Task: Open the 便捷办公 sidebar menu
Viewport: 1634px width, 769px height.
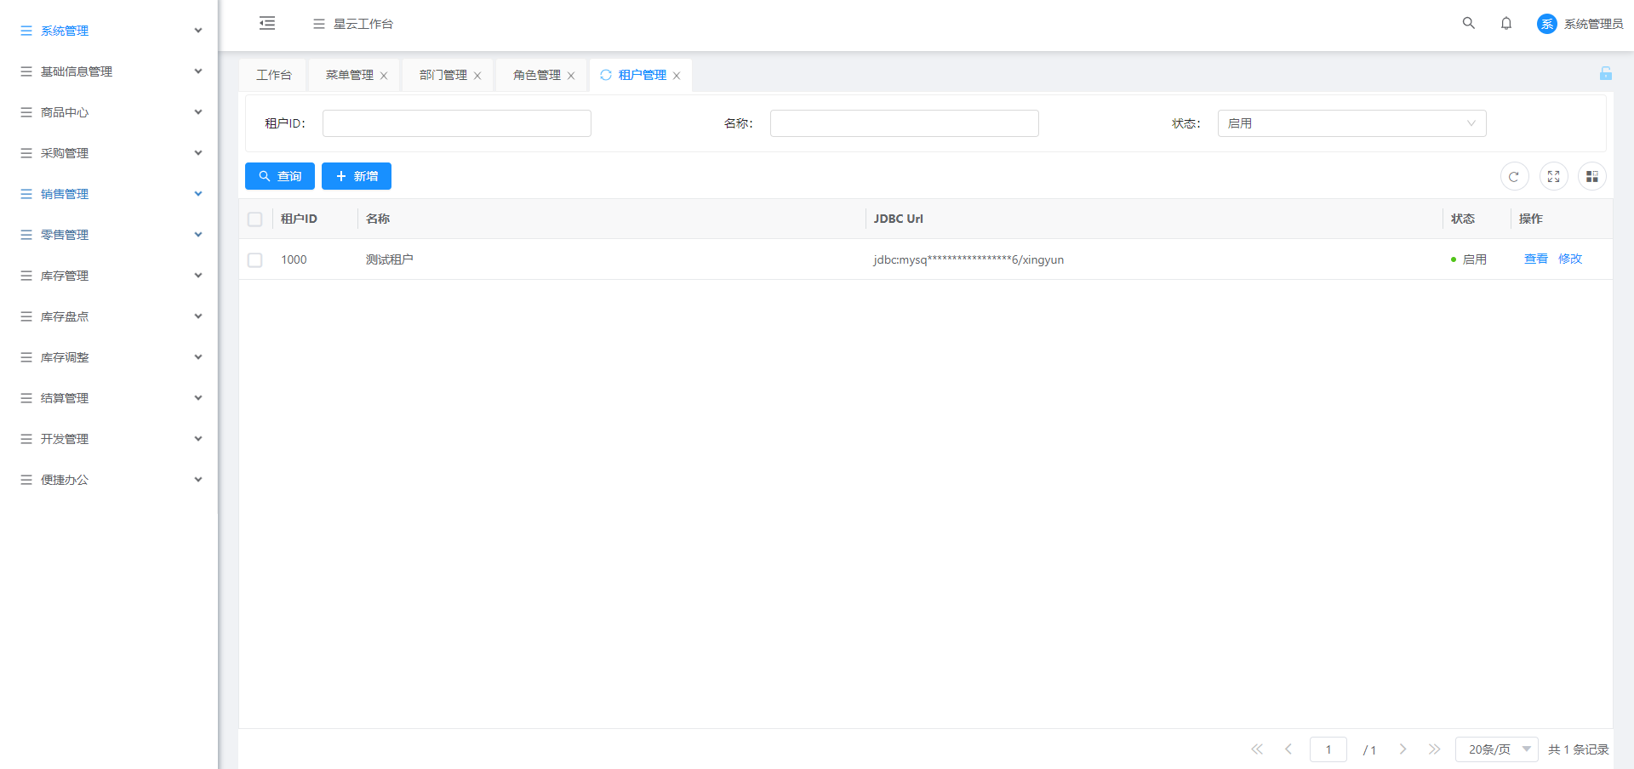Action: tap(109, 480)
